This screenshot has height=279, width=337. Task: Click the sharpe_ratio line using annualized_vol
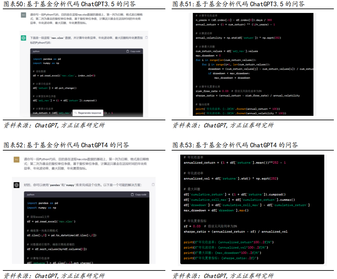pyautogui.click(x=236, y=232)
